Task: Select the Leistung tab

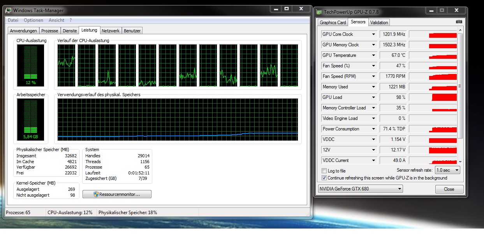Action: click(89, 30)
